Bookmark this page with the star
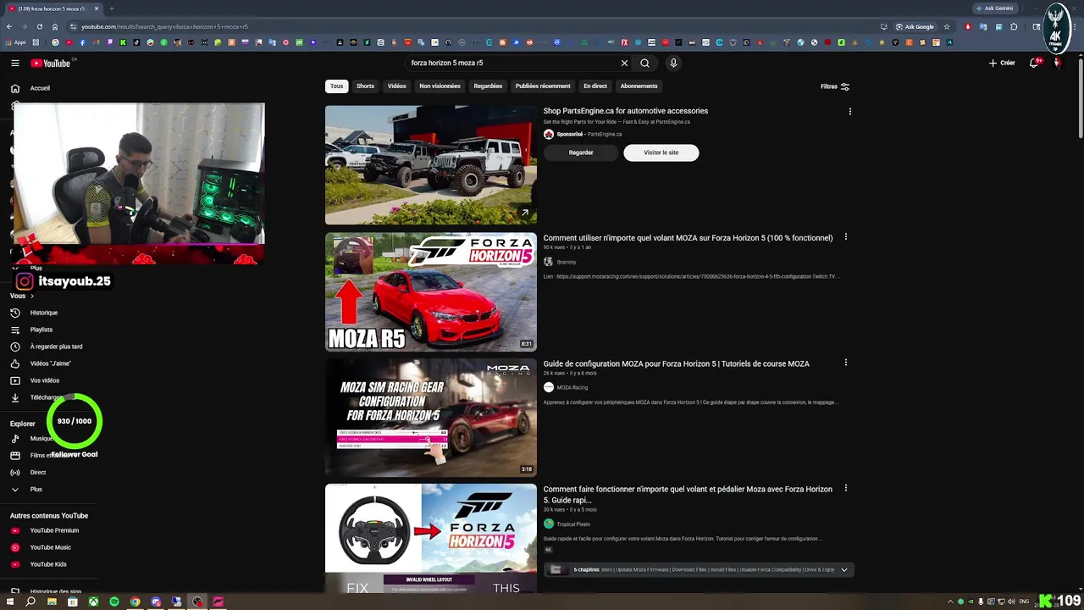Screen dimensions: 1084x610 [x=947, y=26]
